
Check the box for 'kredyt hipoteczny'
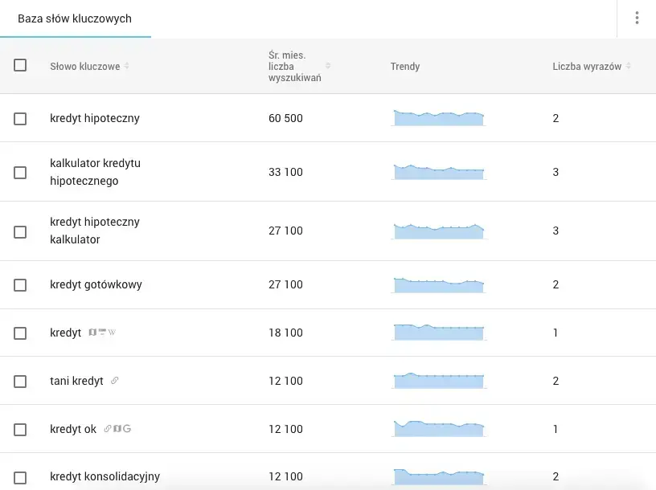[x=20, y=119]
